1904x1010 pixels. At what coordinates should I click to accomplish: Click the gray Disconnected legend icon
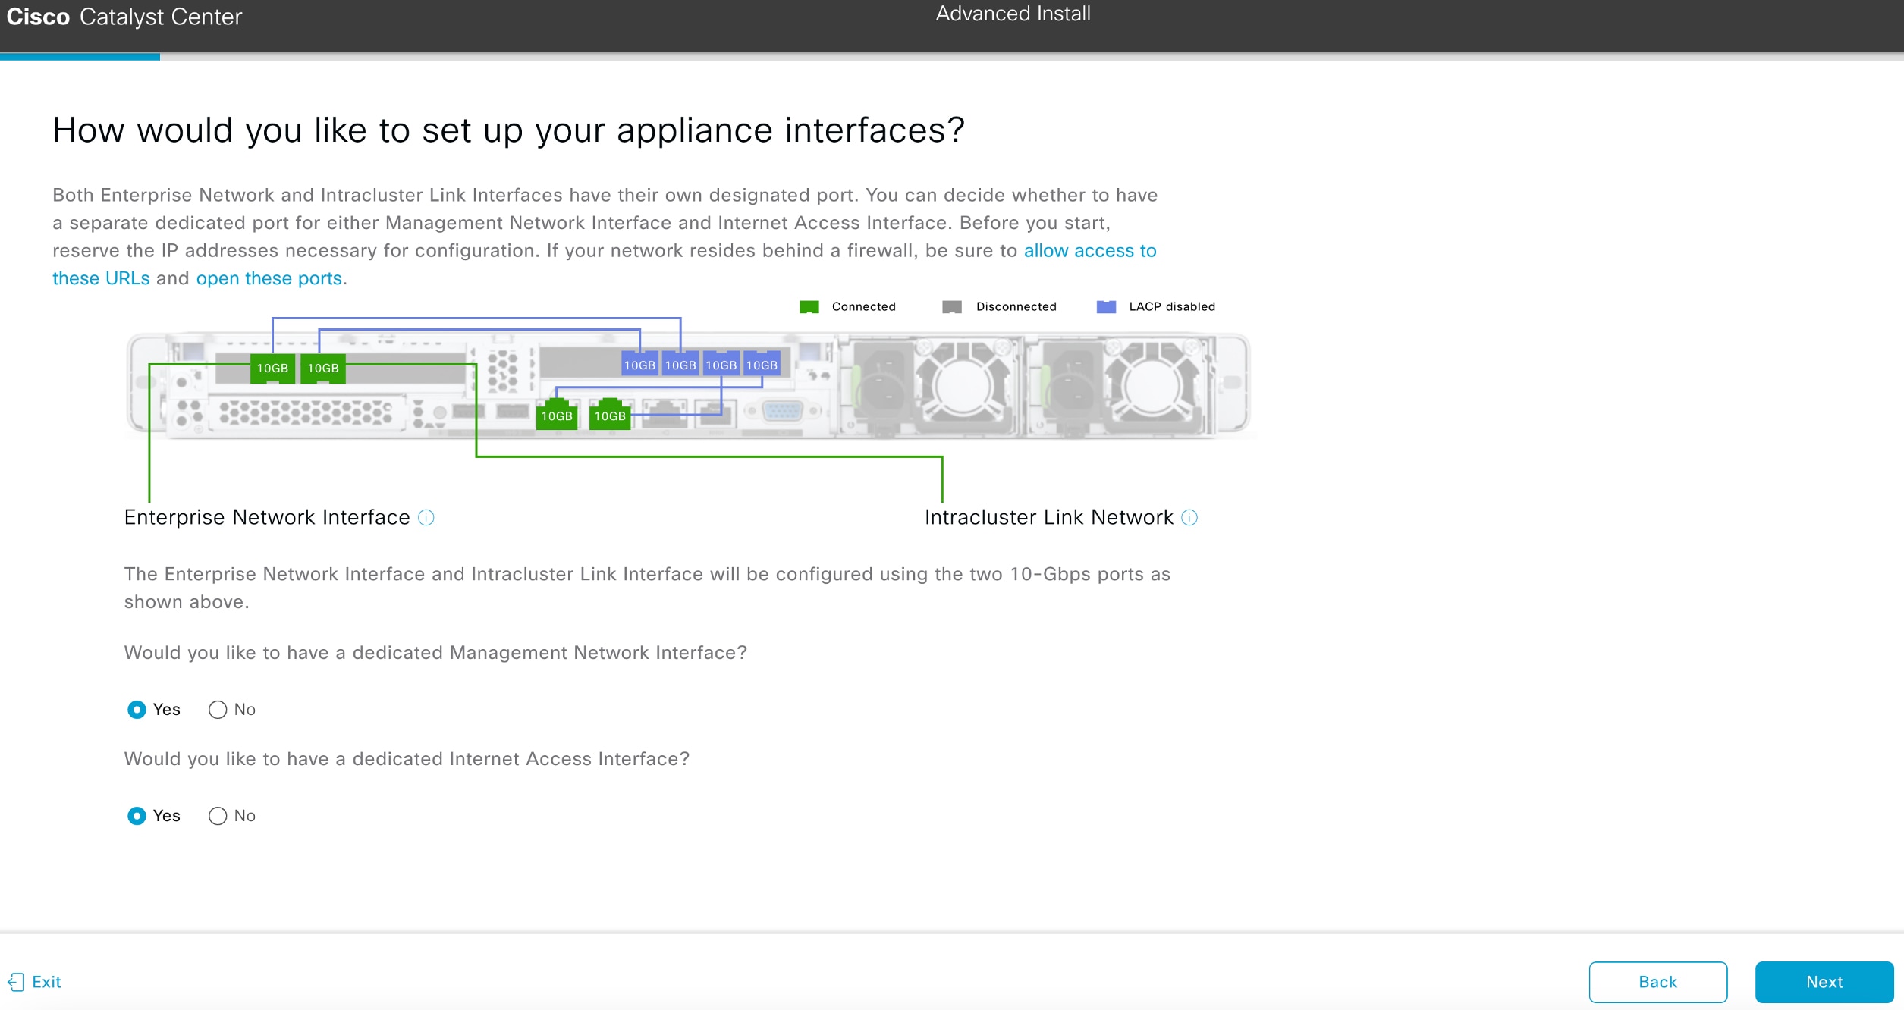952,306
